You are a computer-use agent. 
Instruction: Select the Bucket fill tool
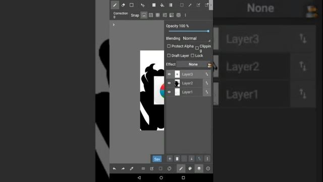[162, 5]
